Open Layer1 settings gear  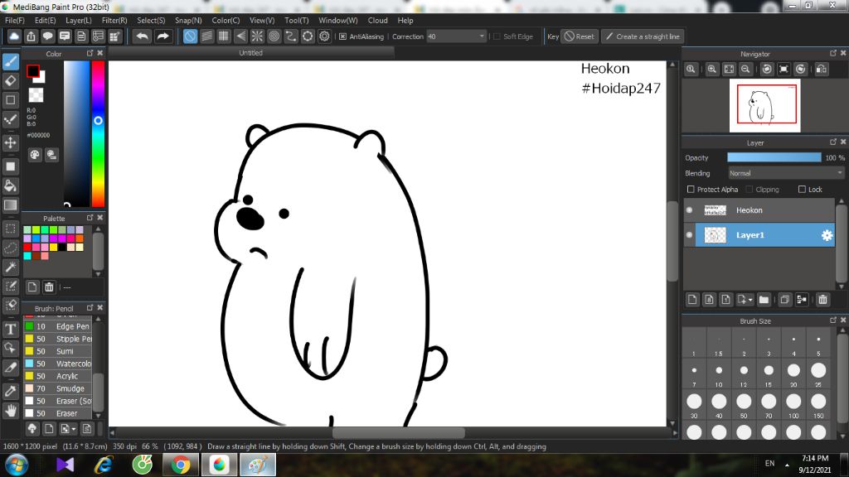[827, 235]
